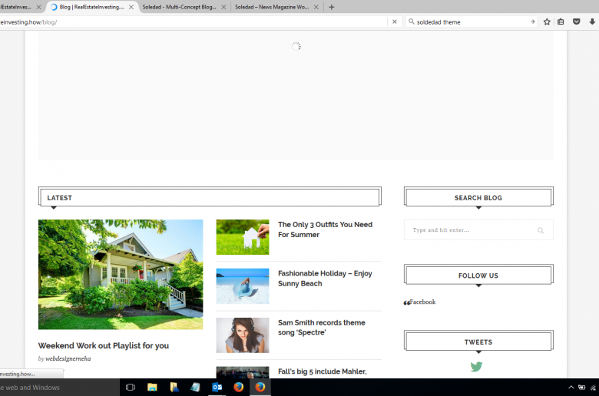Click the search go arrow

tap(532, 21)
